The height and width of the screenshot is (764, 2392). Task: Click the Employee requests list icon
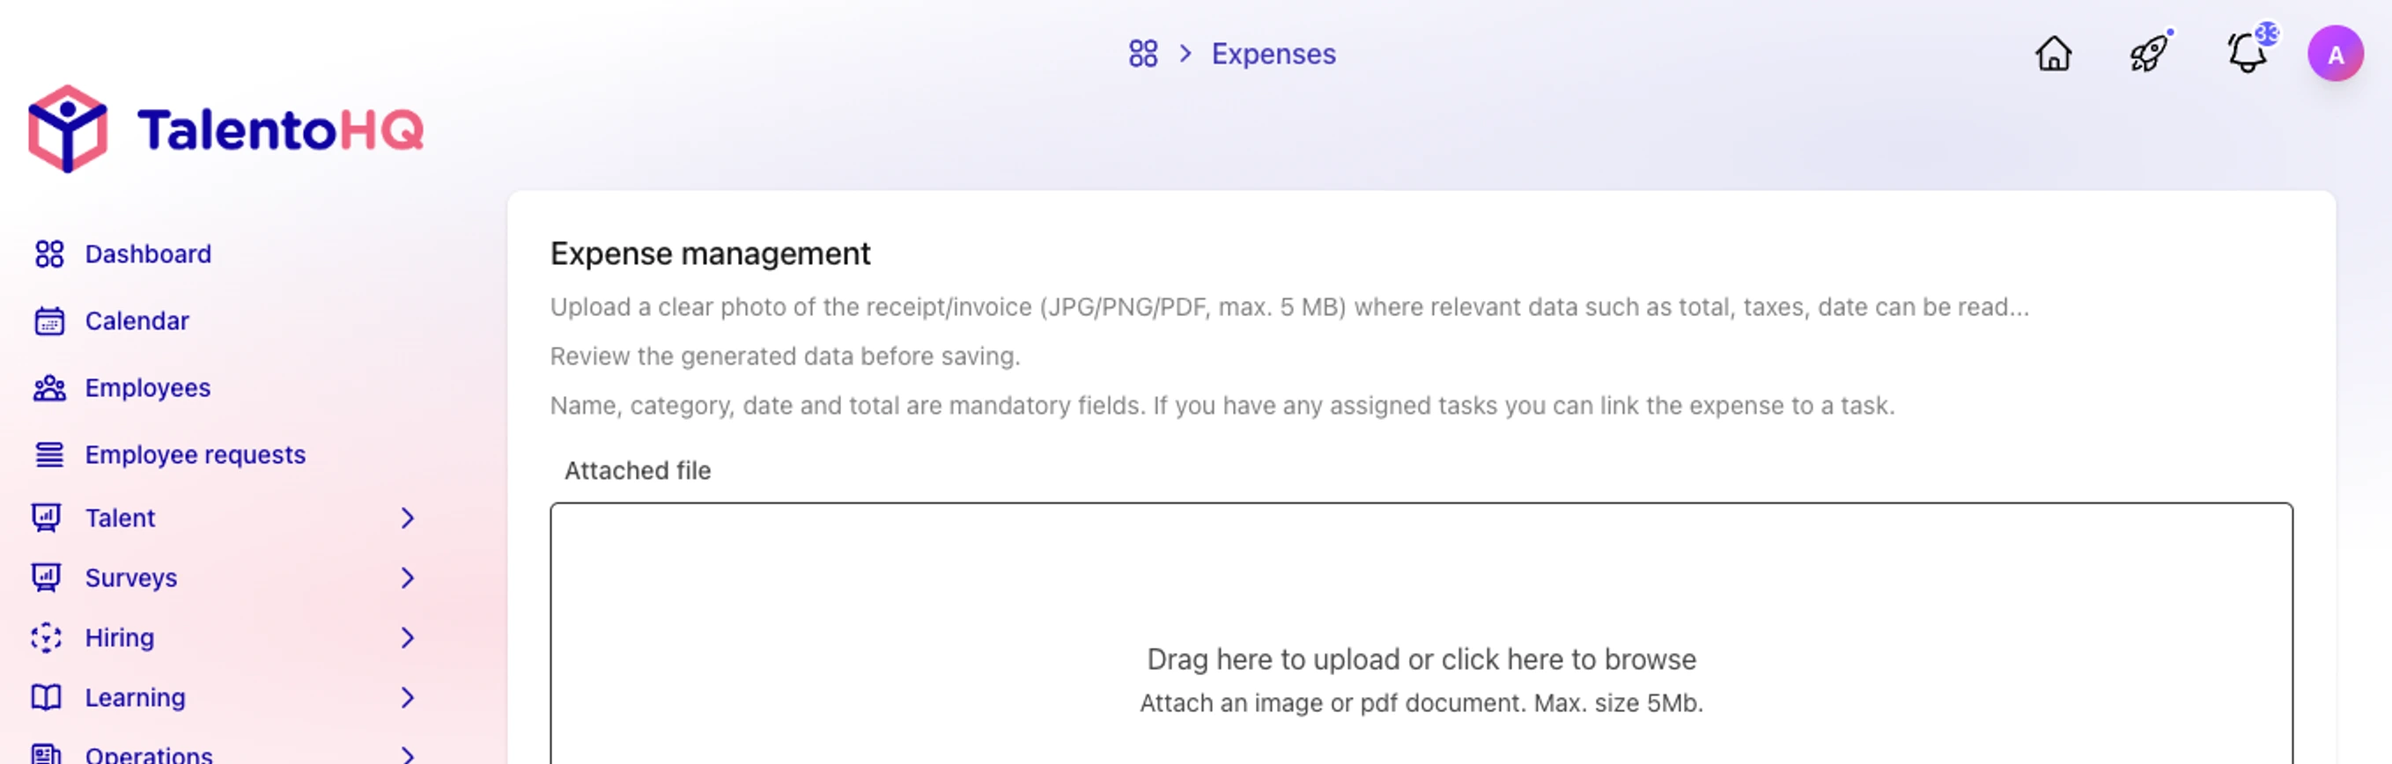click(x=49, y=454)
